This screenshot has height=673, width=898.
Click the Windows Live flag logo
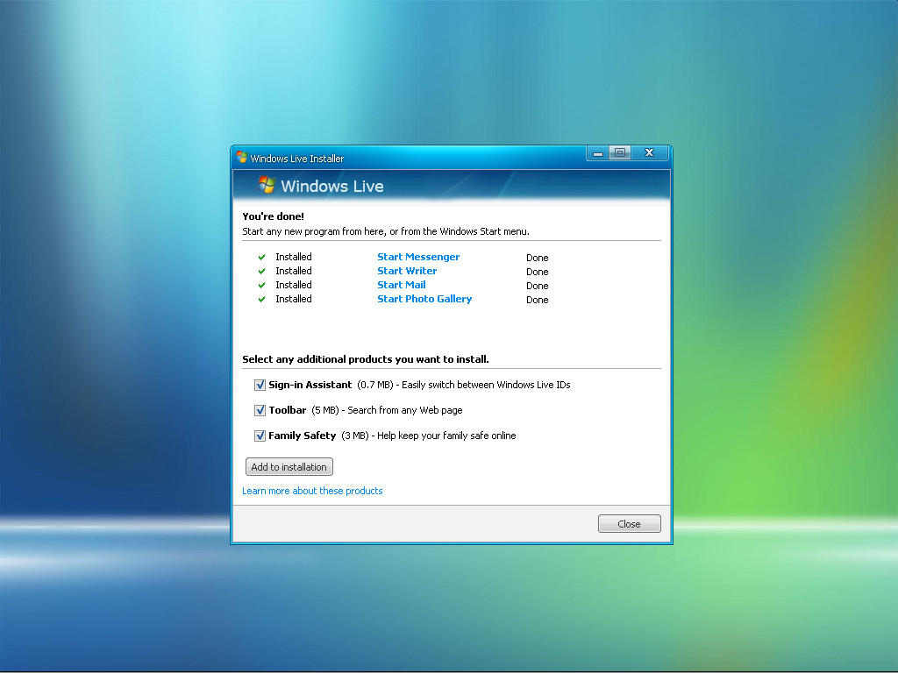pos(265,185)
